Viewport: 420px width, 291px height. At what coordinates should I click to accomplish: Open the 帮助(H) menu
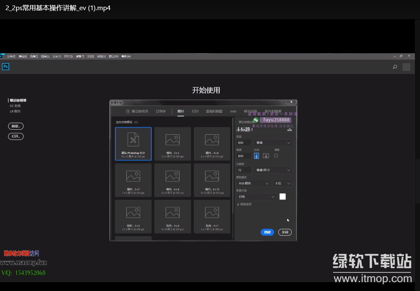[x=126, y=57]
